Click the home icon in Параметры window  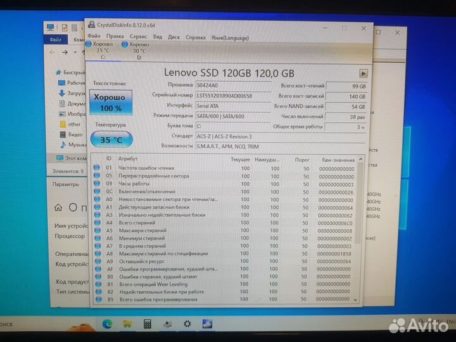(x=58, y=207)
